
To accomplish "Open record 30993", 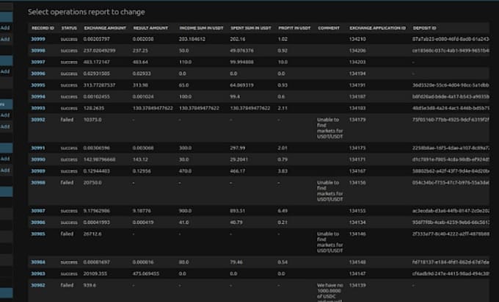I will point(38,108).
